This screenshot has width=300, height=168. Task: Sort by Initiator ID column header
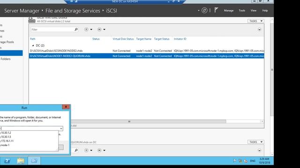point(180,39)
